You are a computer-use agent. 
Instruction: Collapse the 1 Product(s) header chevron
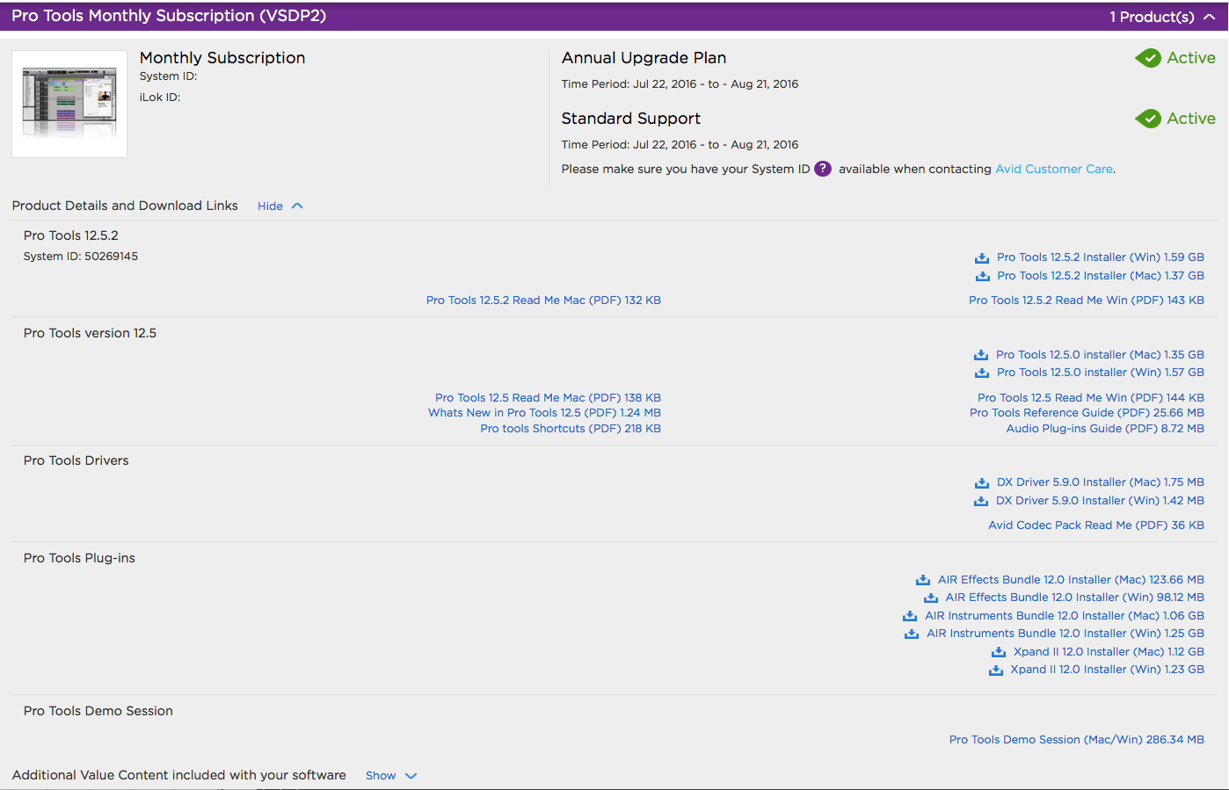(1210, 17)
